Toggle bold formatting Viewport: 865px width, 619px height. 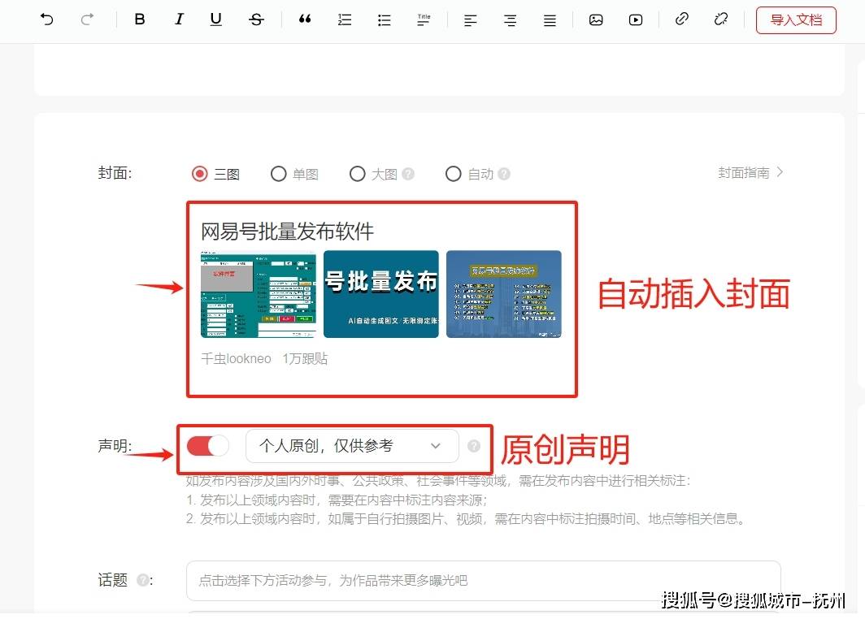(x=140, y=19)
